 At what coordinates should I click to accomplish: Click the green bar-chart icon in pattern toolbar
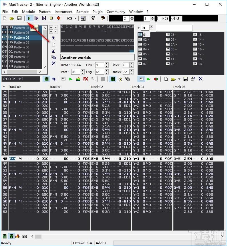tap(78, 79)
